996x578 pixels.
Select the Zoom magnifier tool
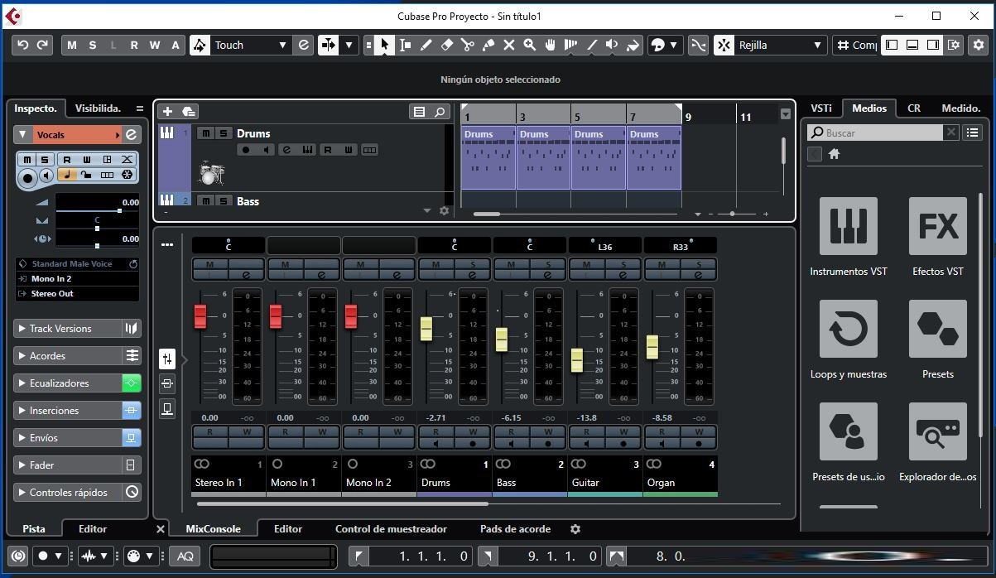pos(529,45)
